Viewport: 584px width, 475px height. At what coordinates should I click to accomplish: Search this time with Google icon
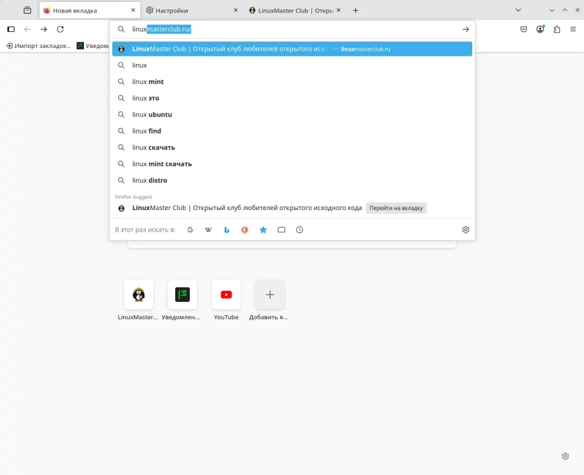(x=190, y=230)
